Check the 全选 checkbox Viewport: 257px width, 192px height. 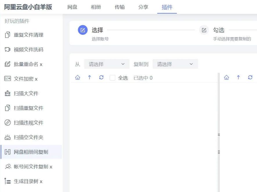(113, 78)
